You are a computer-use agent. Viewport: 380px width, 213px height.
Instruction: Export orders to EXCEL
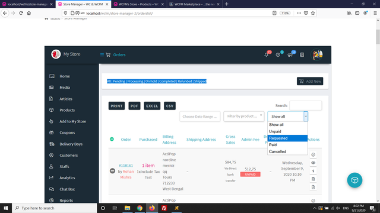pyautogui.click(x=152, y=106)
